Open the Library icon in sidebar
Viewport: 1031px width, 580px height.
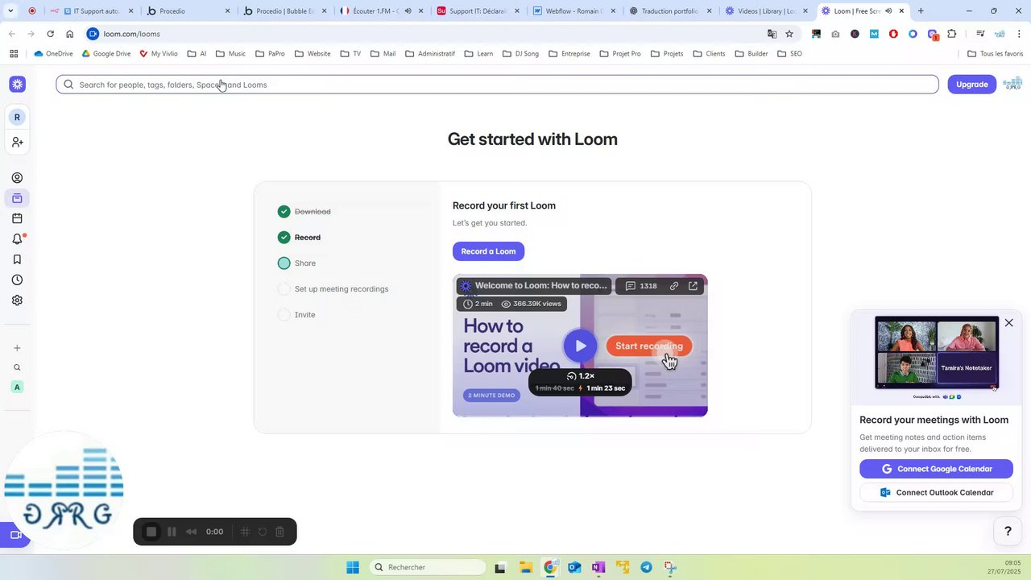[x=17, y=198]
